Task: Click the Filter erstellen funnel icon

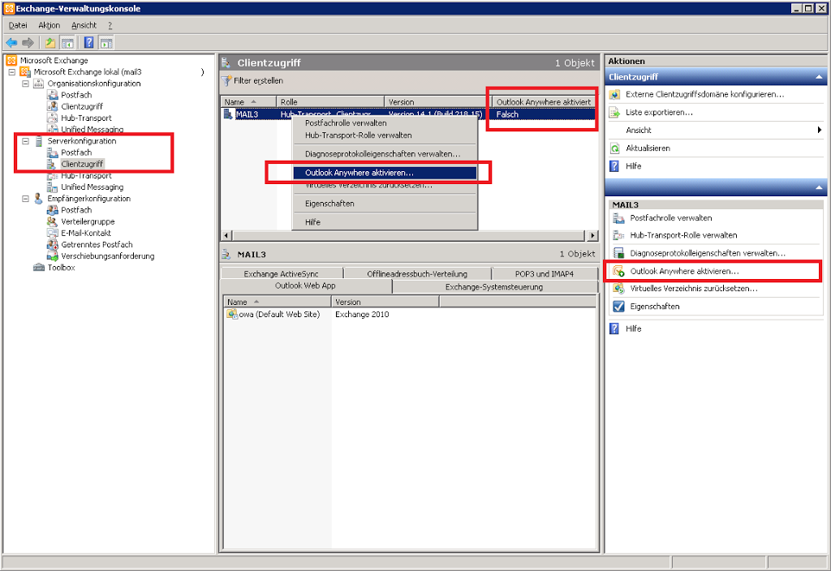Action: pos(226,81)
